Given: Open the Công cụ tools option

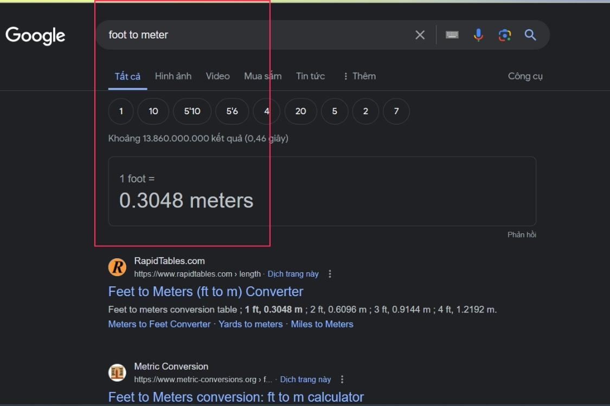Looking at the screenshot, I should [525, 76].
